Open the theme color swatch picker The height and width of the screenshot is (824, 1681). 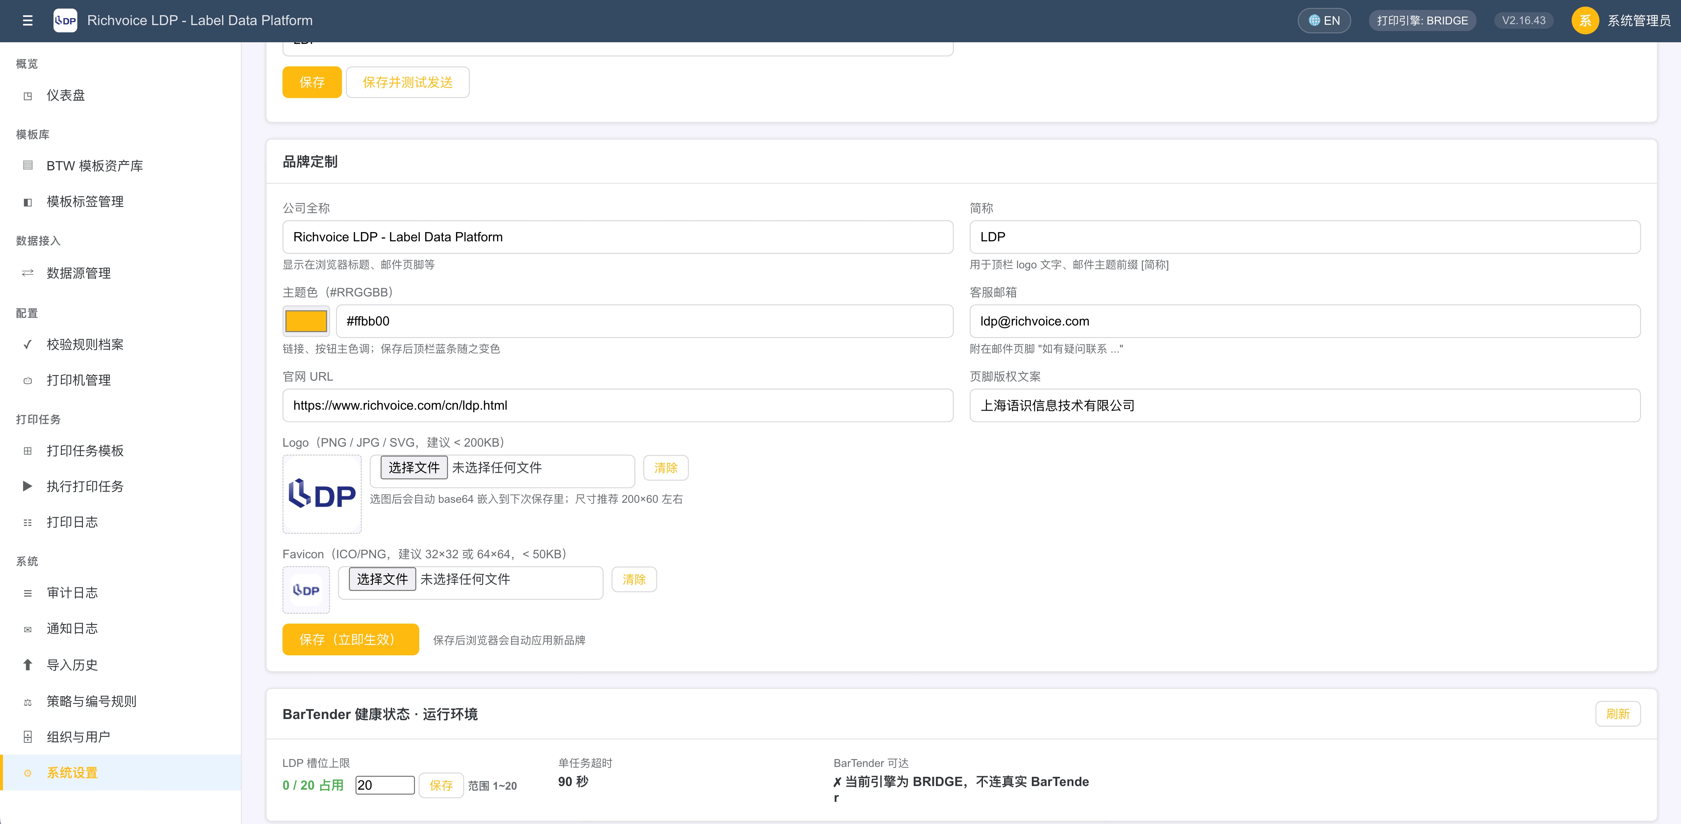(x=306, y=322)
